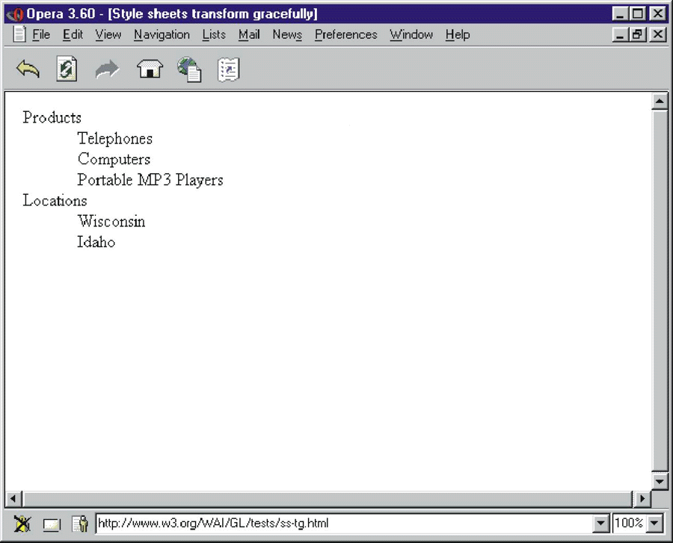Image resolution: width=673 pixels, height=543 pixels.
Task: Click the Forward navigation arrow
Action: pos(107,69)
